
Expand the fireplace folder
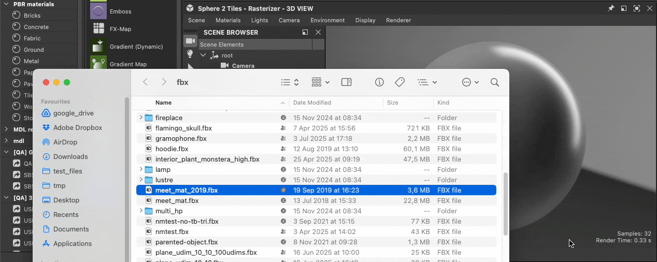[141, 118]
